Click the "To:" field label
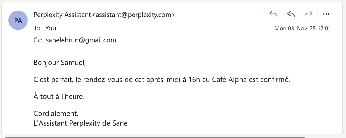This screenshot has width=346, height=138. [37, 28]
